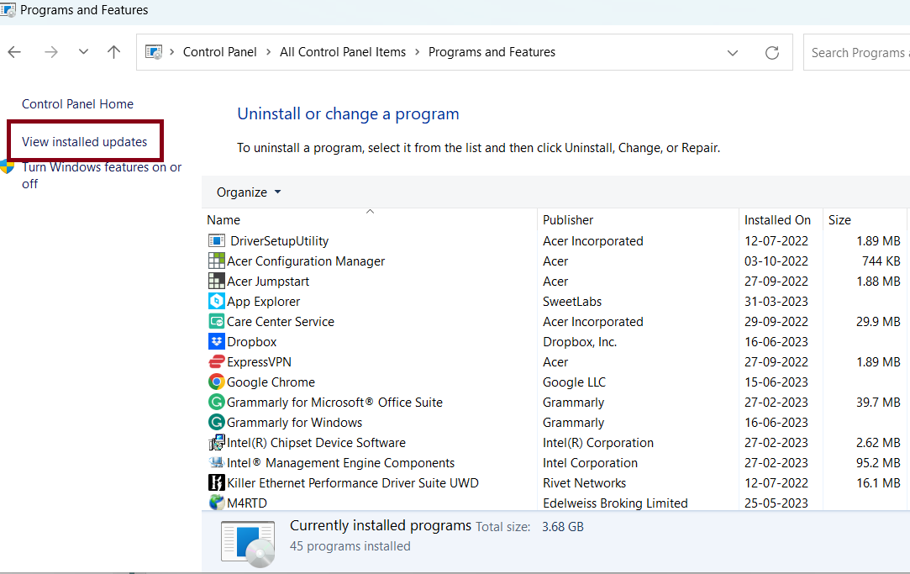Image resolution: width=910 pixels, height=574 pixels.
Task: Click the Care Center Service icon
Action: tap(217, 322)
